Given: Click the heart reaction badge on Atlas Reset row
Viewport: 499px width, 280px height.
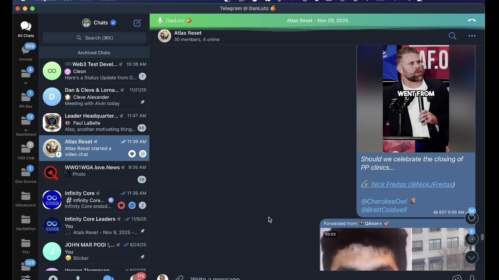Looking at the screenshot, I should coord(132,154).
